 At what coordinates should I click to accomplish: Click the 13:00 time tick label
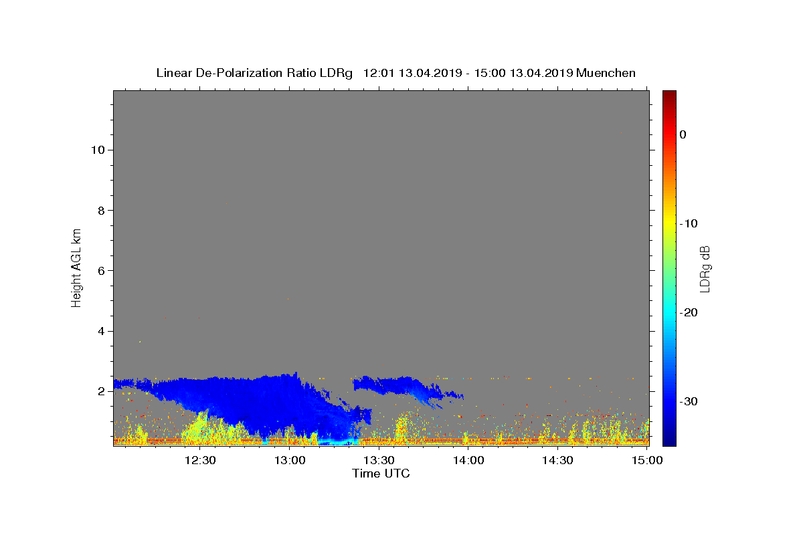pyautogui.click(x=290, y=460)
